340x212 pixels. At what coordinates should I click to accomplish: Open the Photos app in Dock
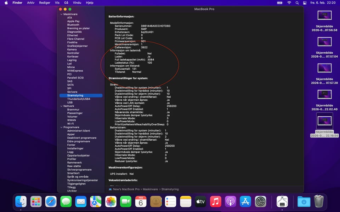pos(111,201)
